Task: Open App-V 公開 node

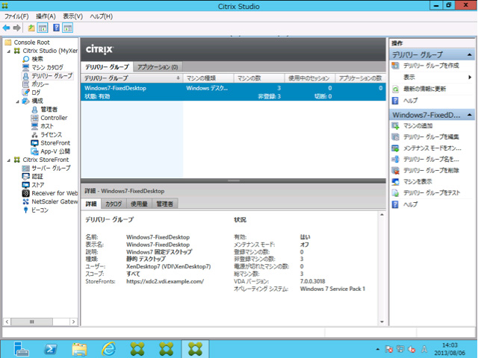Action: click(55, 151)
